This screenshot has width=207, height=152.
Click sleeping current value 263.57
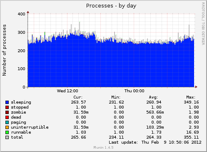coord(78,102)
